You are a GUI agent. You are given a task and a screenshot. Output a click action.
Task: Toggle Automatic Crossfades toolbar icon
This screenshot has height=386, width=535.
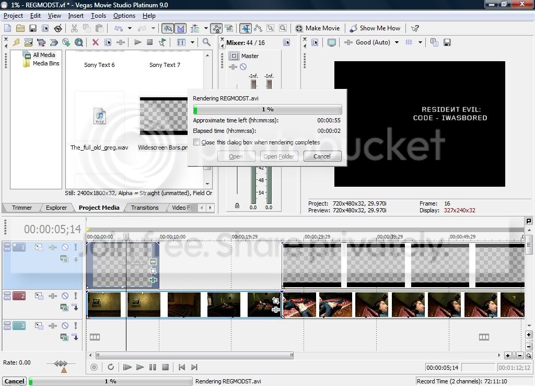[x=180, y=28]
